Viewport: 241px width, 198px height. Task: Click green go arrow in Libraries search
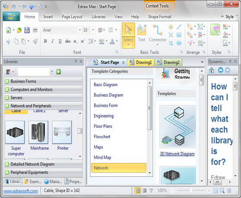tap(58, 71)
